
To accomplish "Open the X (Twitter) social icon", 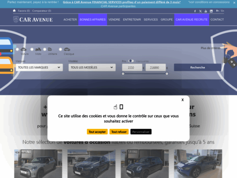I will [x=200, y=11].
